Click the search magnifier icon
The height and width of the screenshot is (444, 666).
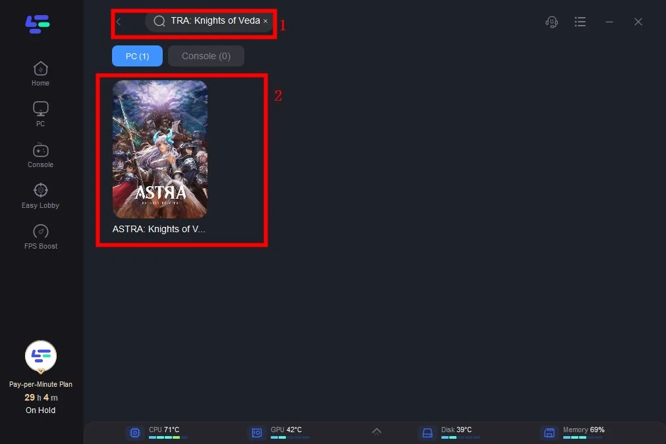[x=159, y=21]
